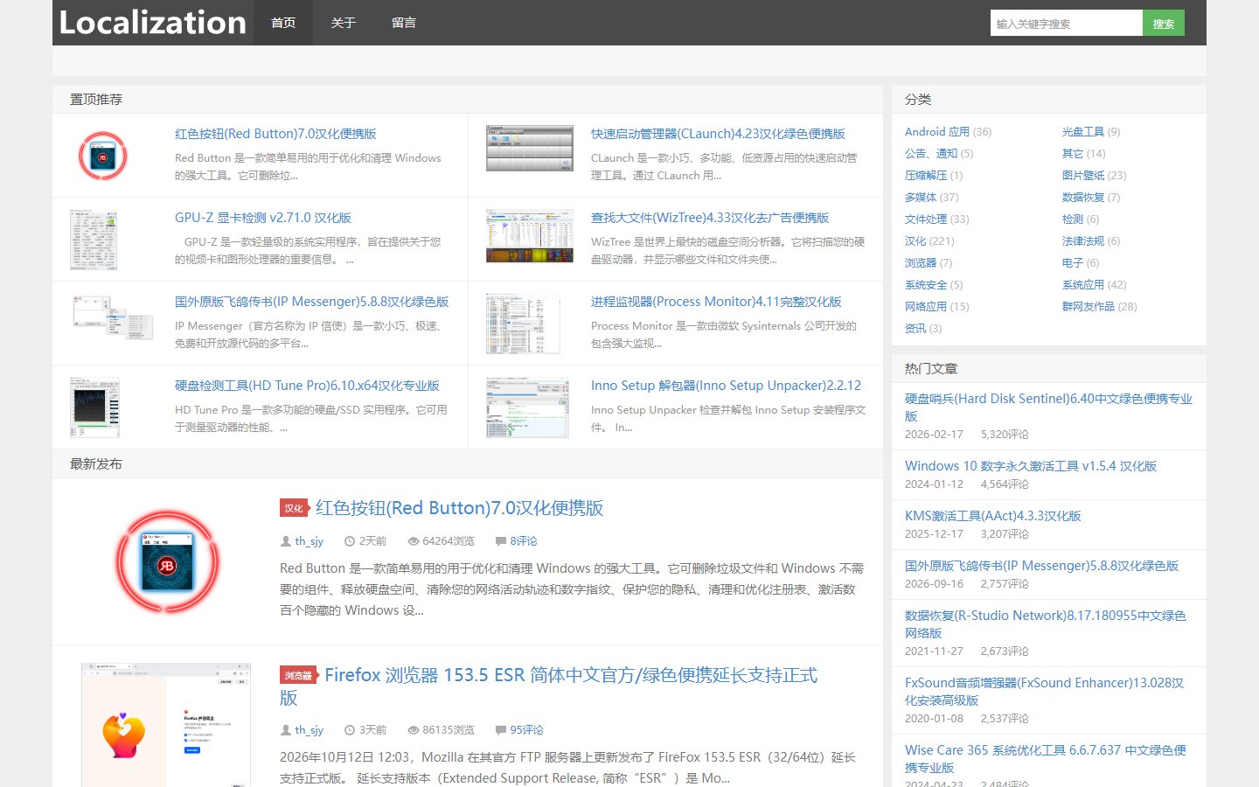This screenshot has width=1259, height=787.
Task: Open R-Studio Network hot article
Action: [x=1045, y=624]
